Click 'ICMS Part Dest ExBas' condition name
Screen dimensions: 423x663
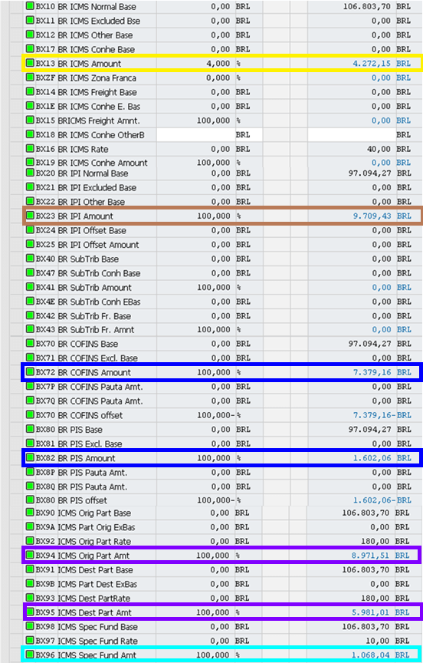97,585
